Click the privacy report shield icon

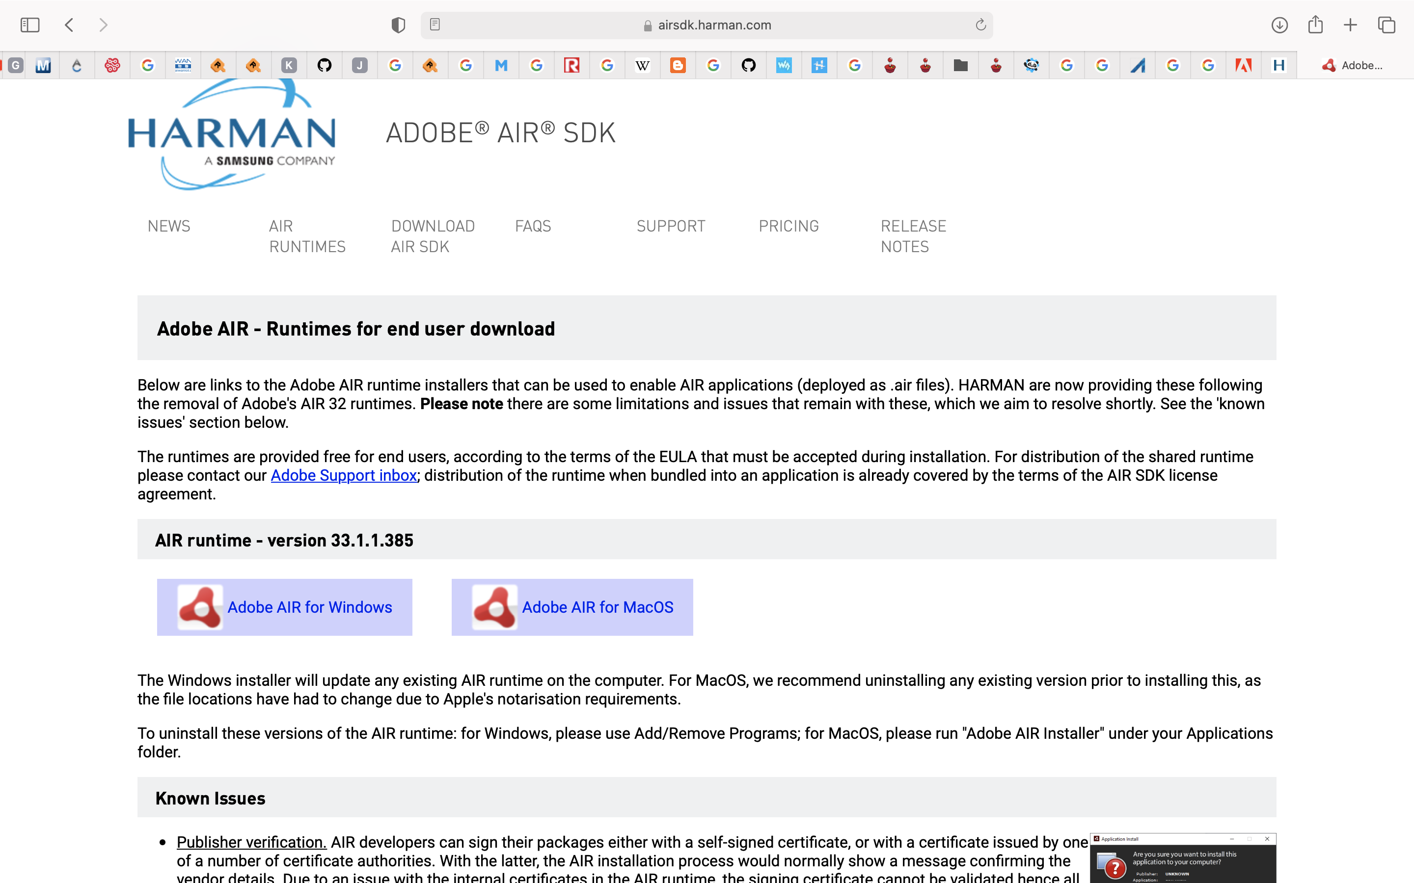[x=398, y=25]
